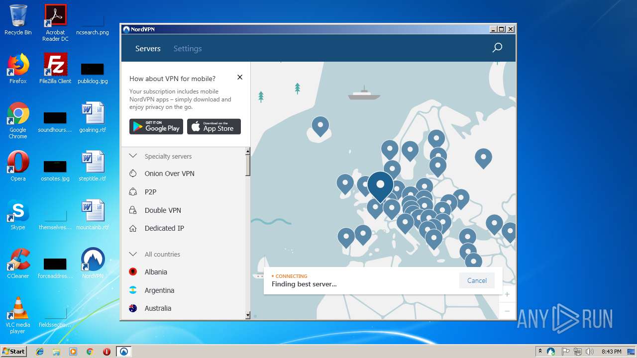
Task: Cancel the server connection attempt
Action: (477, 280)
